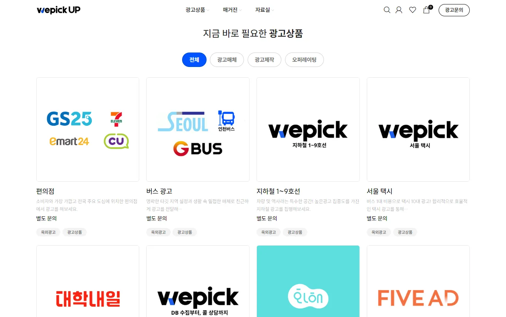Select the 오퍼레이팅 filter tab

click(x=304, y=60)
